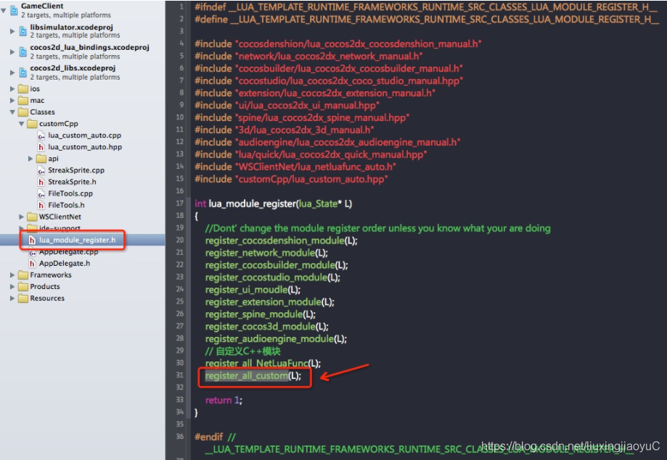The width and height of the screenshot is (667, 460).
Task: Select GameClient project name
Action: (42, 6)
